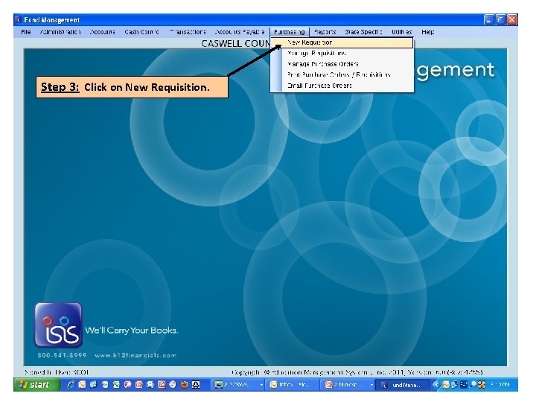Open the grouped image windows dropdown arrow in taskbar
The height and width of the screenshot is (402, 536).
tap(261, 385)
